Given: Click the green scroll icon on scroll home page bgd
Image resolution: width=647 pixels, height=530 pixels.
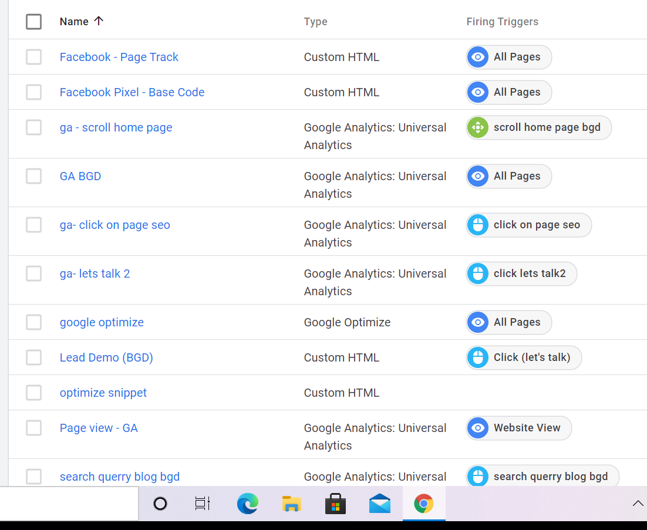Looking at the screenshot, I should (x=478, y=127).
